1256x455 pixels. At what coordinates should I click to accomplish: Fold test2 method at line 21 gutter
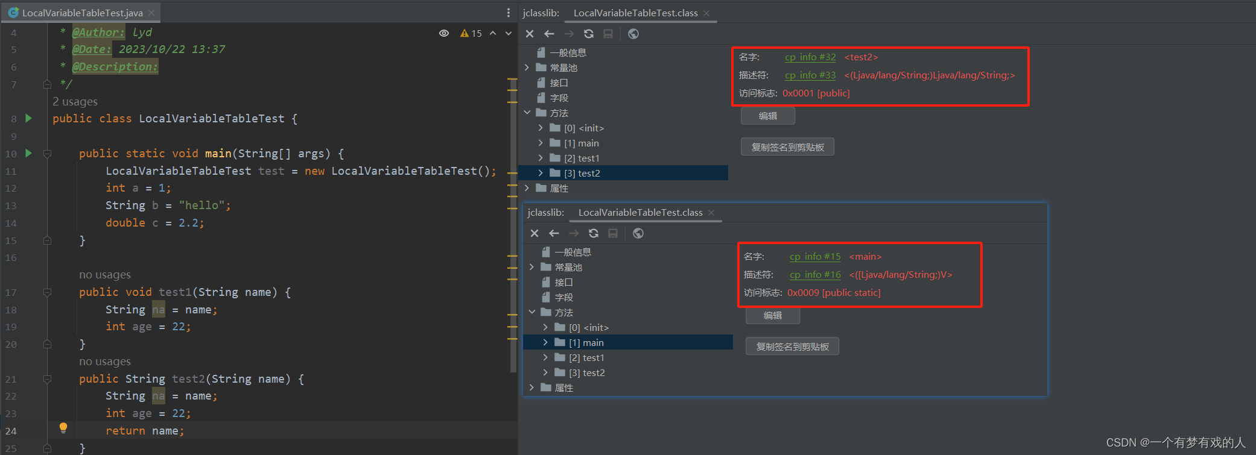pyautogui.click(x=47, y=379)
